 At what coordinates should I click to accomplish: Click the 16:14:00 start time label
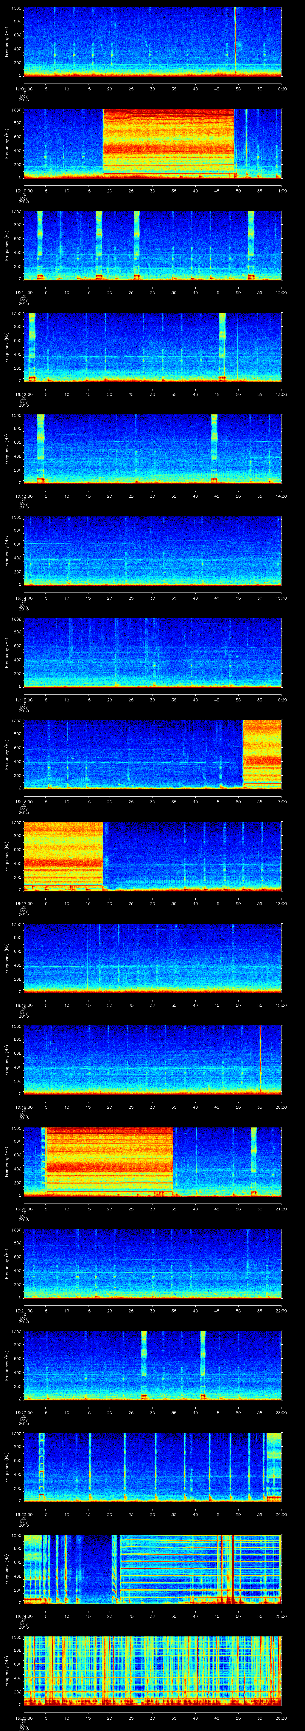[24, 598]
